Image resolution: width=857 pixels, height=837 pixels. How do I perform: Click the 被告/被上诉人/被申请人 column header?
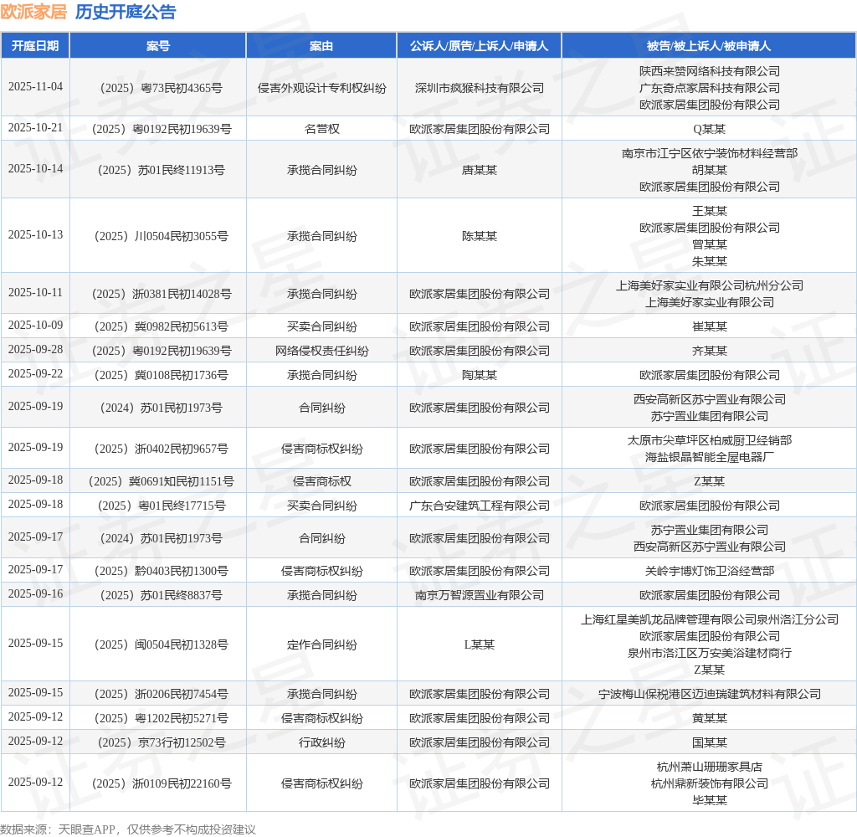(709, 46)
